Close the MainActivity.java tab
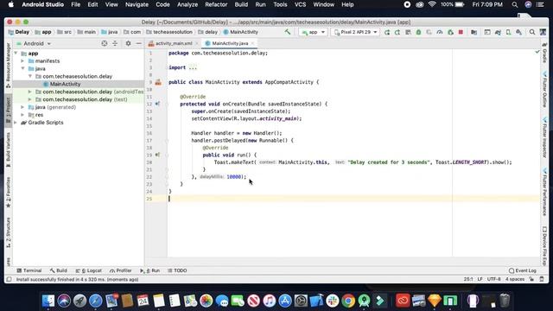The height and width of the screenshot is (311, 553). [252, 43]
